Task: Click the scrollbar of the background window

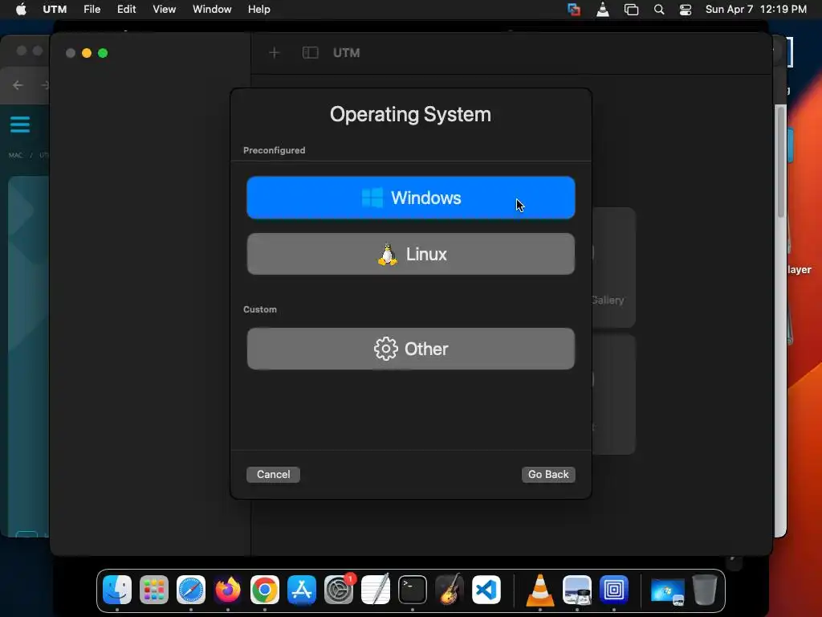Action: [780, 161]
